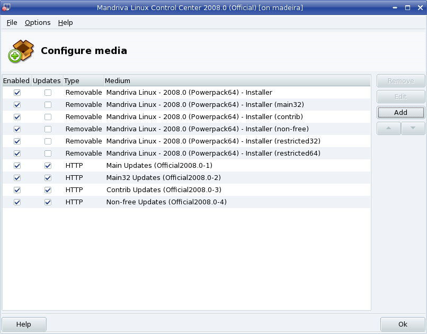Viewport: 427px width, 334px height.
Task: Check Updates box for first Installer row
Action: 48,93
